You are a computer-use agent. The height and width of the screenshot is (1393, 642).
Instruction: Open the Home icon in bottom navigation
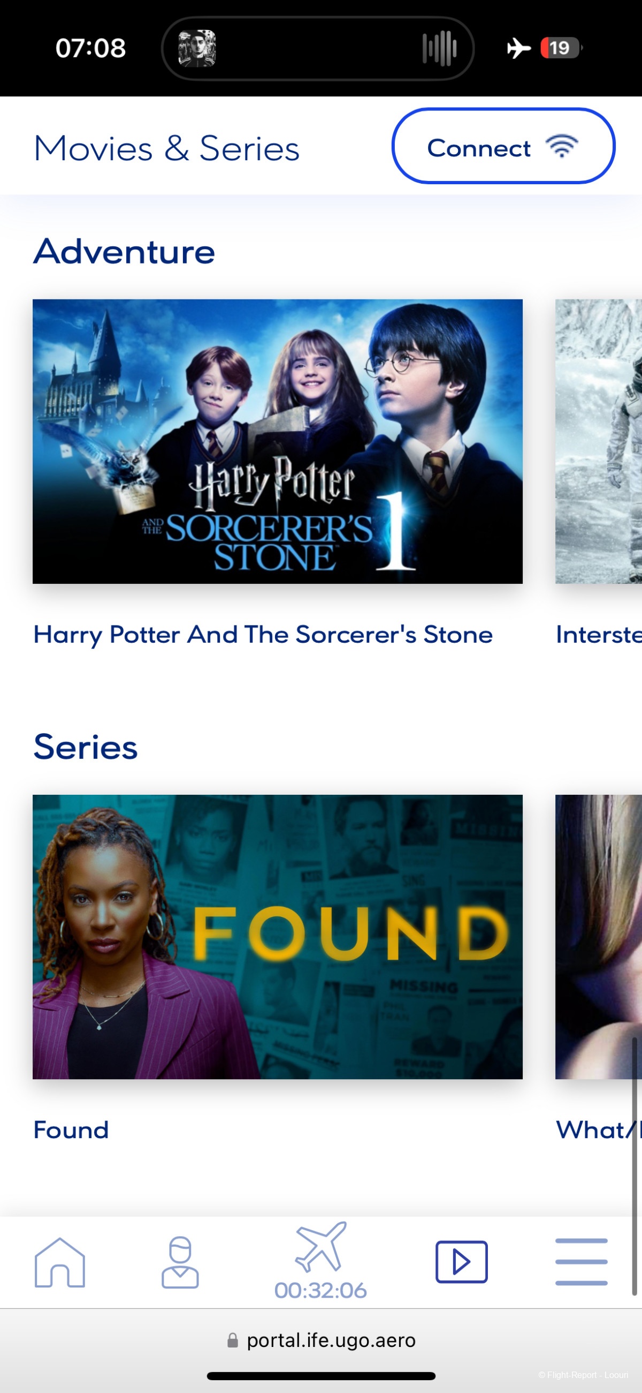[60, 1262]
